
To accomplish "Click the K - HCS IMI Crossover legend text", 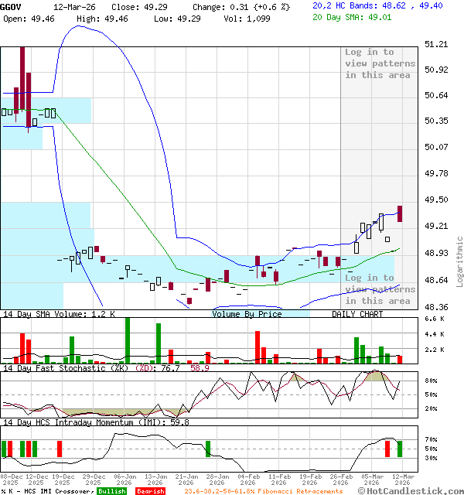I will pos(46,491).
